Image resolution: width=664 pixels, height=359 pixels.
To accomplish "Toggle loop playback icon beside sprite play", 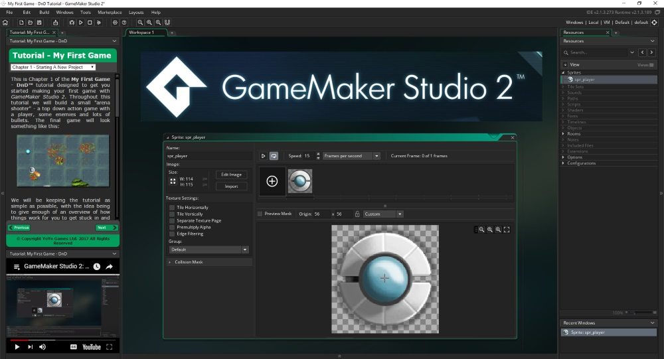I will click(x=274, y=156).
